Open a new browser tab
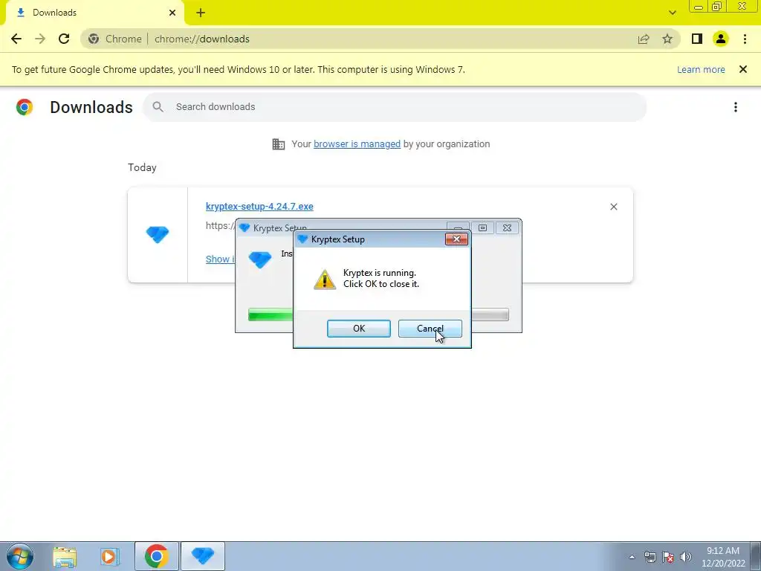 tap(201, 13)
